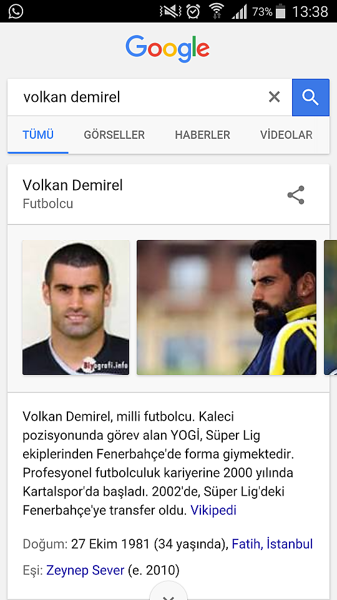Select the TÜMÜ tab
337x600 pixels.
[x=38, y=135]
